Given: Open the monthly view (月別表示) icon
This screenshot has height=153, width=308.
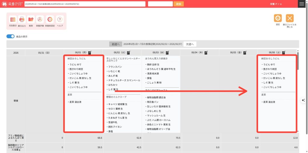Looking at the screenshot, I should [x=13, y=20].
